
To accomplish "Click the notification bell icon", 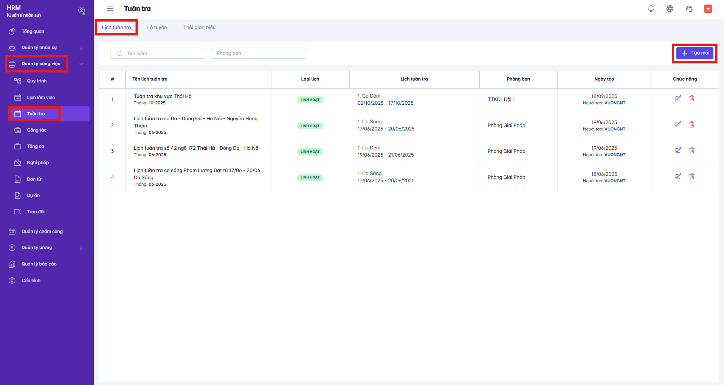I will pyautogui.click(x=651, y=9).
